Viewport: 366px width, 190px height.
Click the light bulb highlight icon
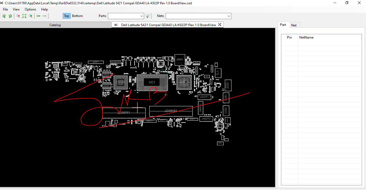147,16
